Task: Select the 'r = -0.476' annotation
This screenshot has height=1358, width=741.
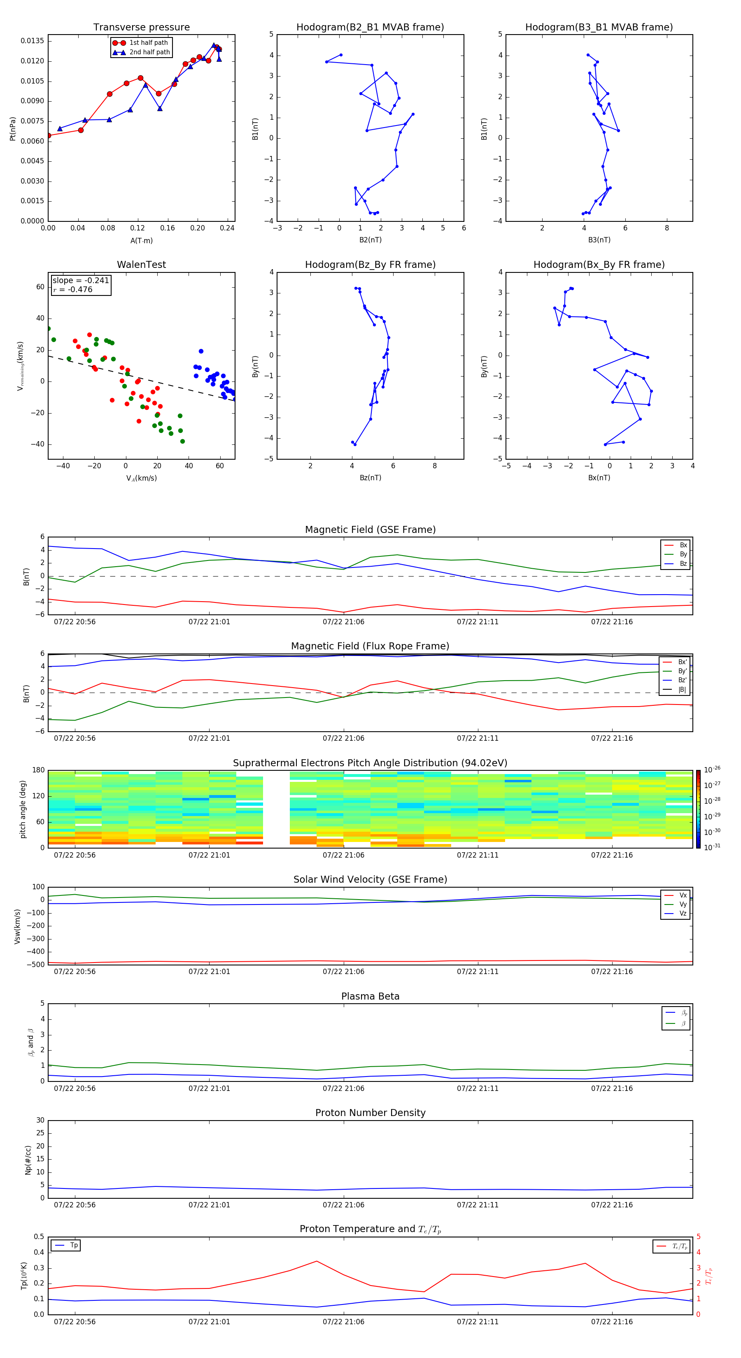Action: tap(73, 290)
